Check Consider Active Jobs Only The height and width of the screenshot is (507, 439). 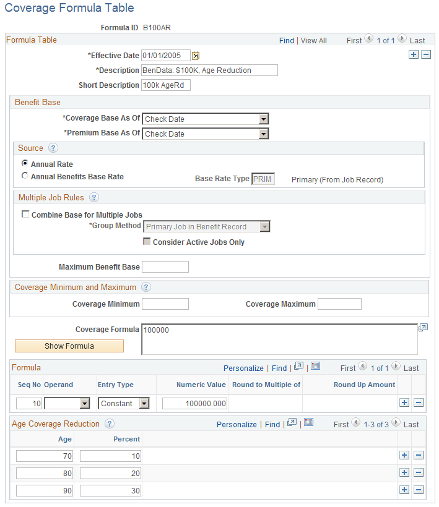[x=147, y=241]
